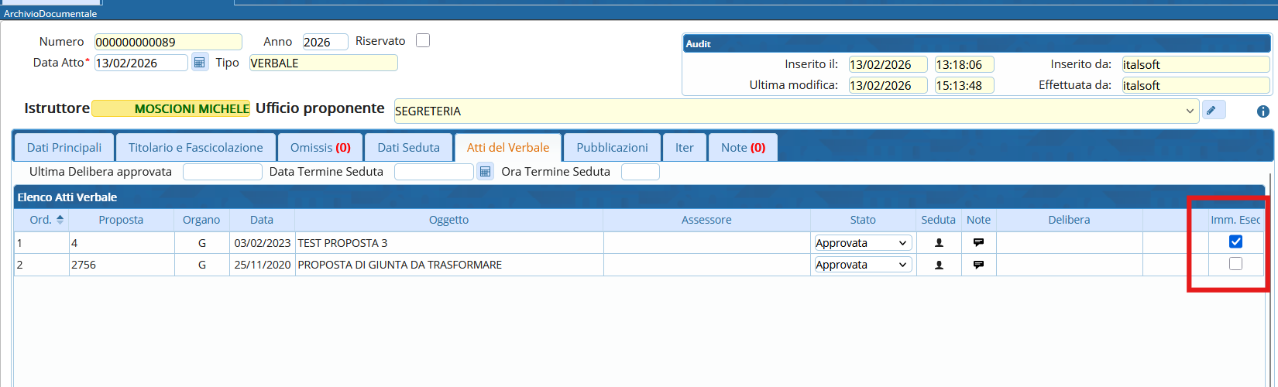Open Stato dropdown for proposal 2756

(x=862, y=265)
